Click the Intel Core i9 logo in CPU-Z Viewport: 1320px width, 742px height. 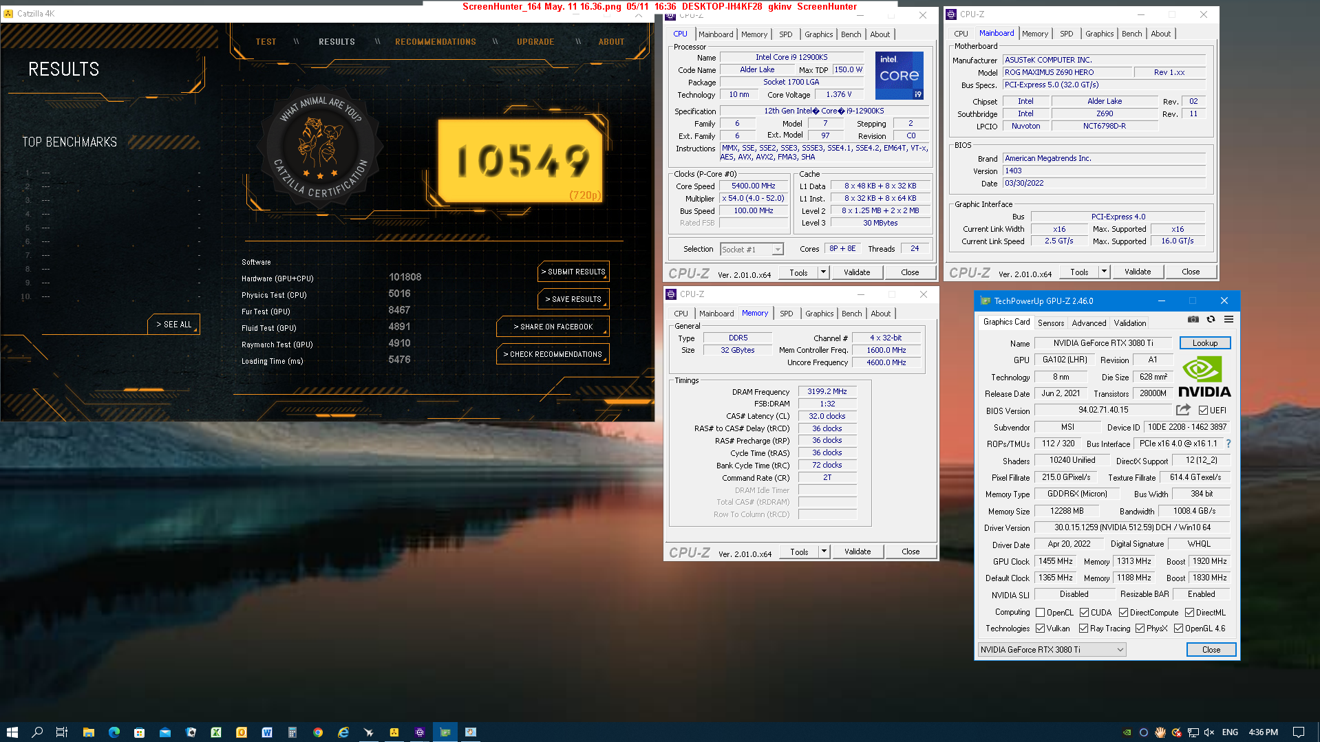coord(899,76)
